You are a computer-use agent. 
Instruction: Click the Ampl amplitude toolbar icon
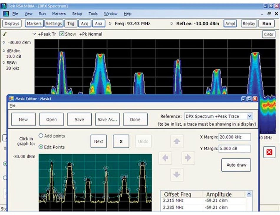click(230, 24)
